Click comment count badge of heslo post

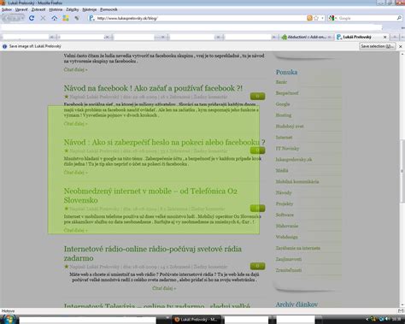coord(257,150)
